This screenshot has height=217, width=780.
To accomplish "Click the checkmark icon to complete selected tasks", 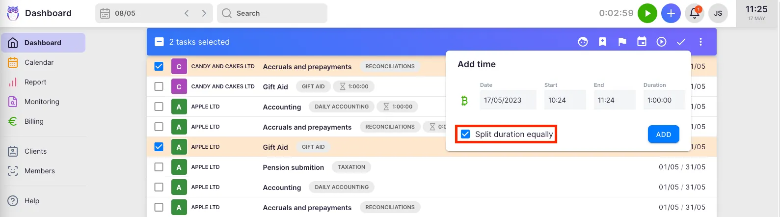I will point(681,42).
